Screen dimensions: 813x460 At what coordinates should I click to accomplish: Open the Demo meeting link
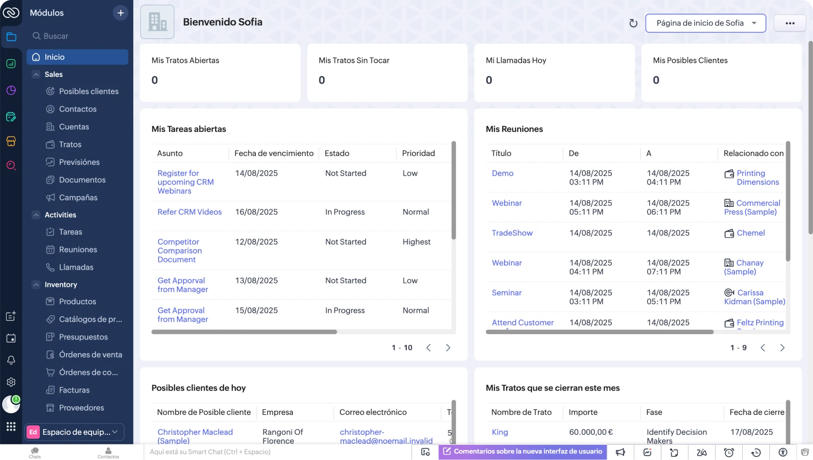coord(503,173)
